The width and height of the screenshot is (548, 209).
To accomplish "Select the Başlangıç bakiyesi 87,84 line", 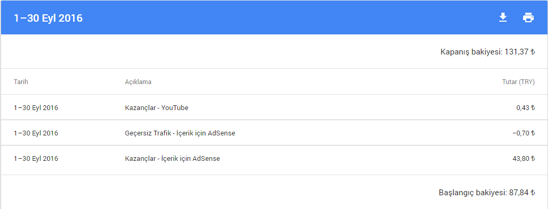I will coord(487,193).
